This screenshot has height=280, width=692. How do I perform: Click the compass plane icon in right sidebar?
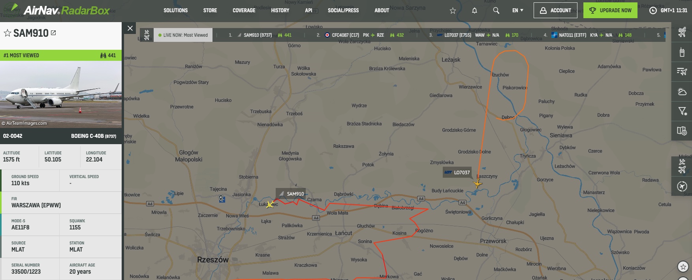(x=682, y=186)
